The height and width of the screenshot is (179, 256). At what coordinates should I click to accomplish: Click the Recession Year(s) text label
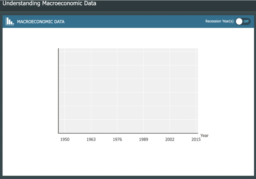coord(219,21)
